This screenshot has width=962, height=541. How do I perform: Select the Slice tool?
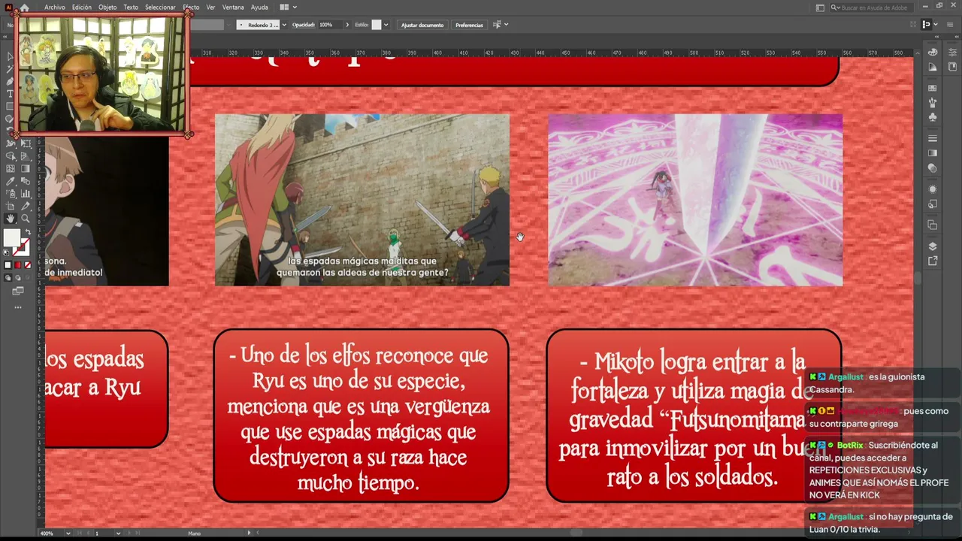click(25, 206)
